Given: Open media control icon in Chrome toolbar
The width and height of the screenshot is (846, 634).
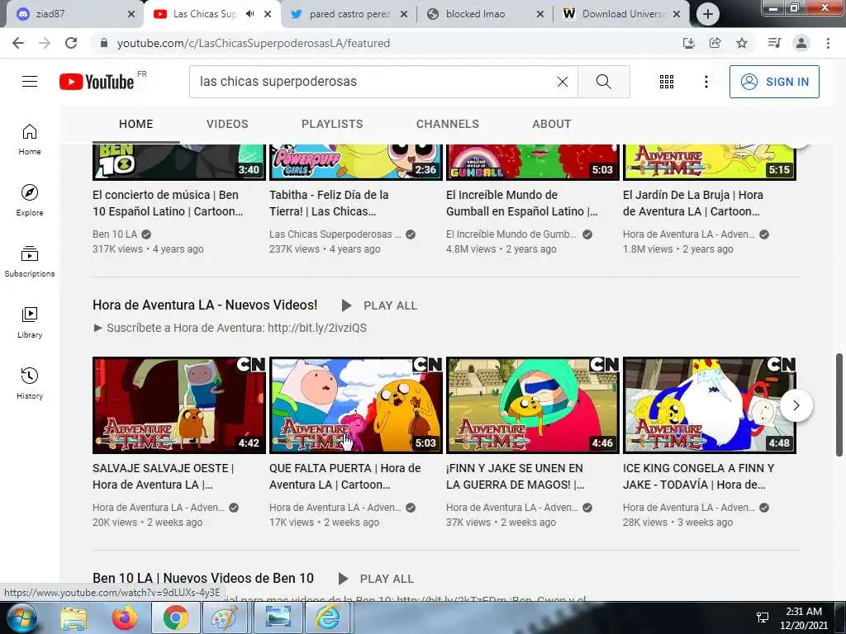Looking at the screenshot, I should [x=774, y=43].
